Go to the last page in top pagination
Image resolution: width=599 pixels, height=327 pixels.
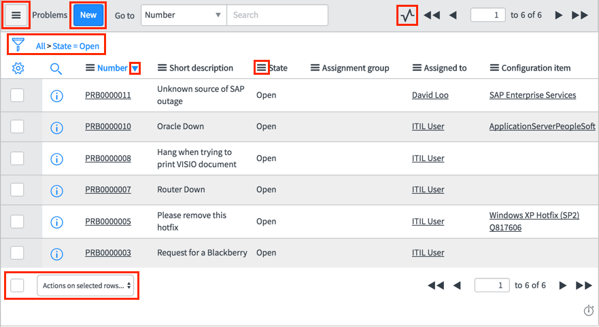click(x=580, y=15)
